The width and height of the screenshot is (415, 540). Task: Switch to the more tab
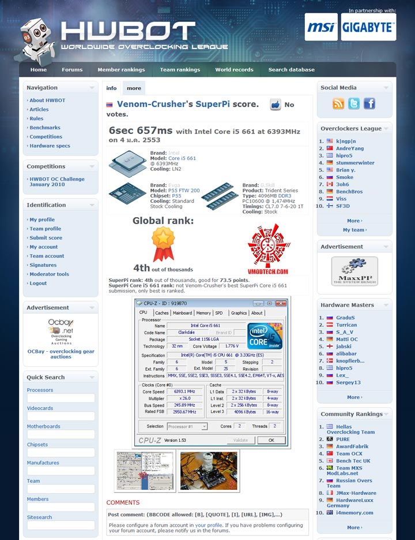pos(134,88)
